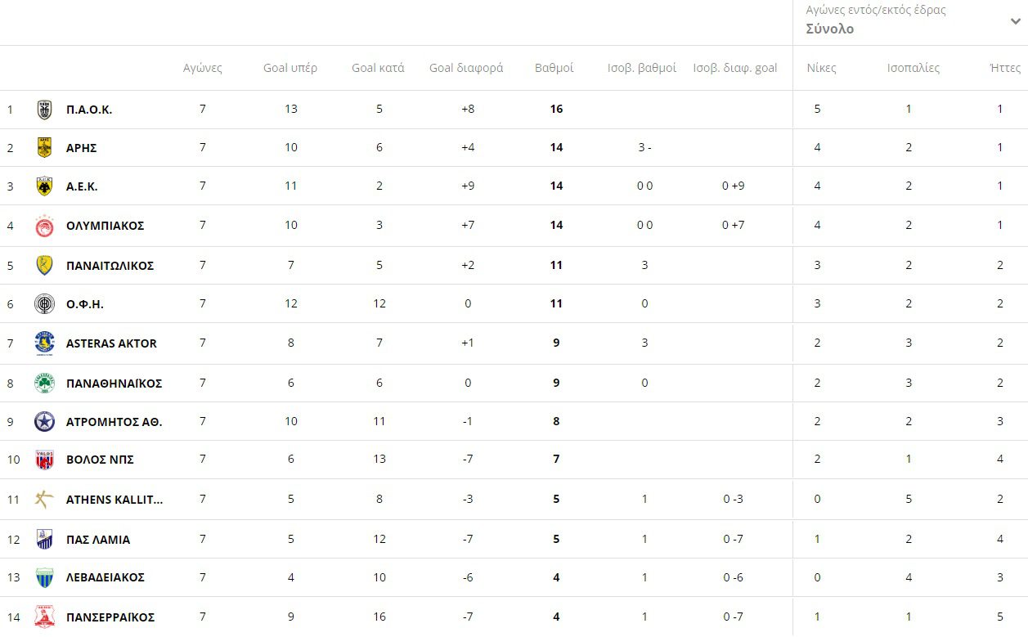Sort table by Βαθμοί column header
1028x637 pixels.
(554, 68)
